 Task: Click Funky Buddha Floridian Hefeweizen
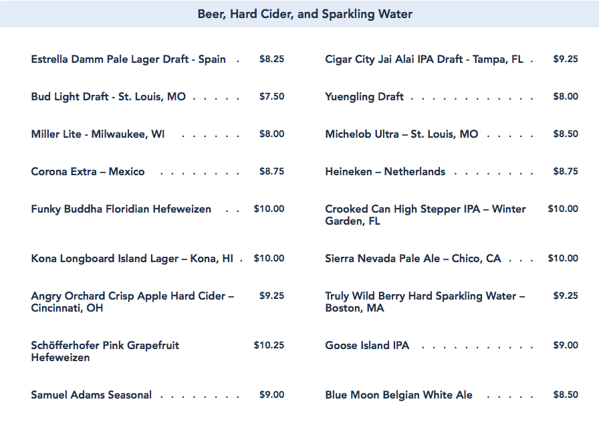click(x=121, y=209)
